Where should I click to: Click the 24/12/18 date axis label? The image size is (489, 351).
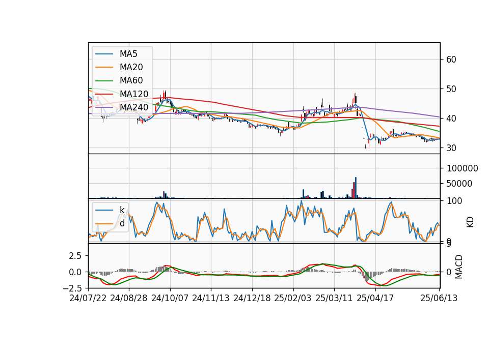tap(252, 299)
